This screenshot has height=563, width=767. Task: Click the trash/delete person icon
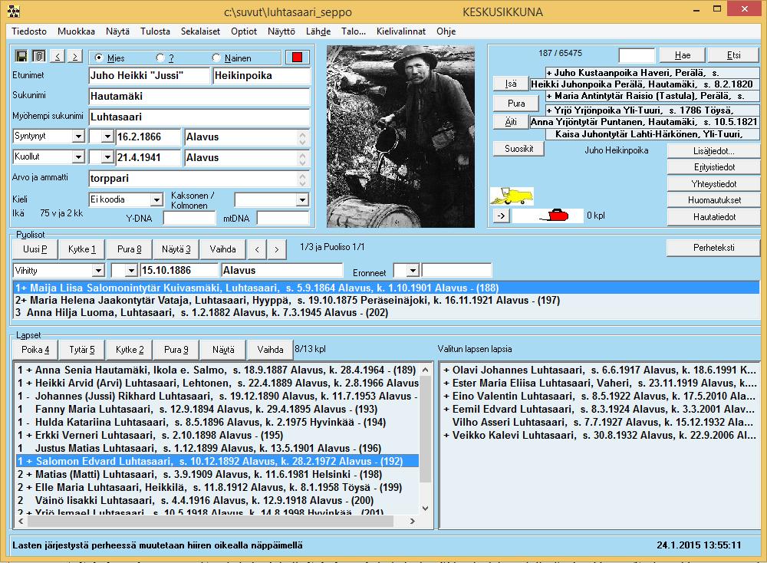pyautogui.click(x=39, y=56)
